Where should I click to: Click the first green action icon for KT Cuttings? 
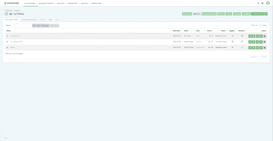point(250,42)
